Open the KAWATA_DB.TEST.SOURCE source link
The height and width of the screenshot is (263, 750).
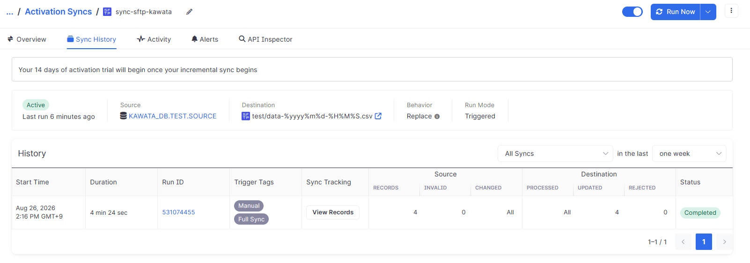172,116
